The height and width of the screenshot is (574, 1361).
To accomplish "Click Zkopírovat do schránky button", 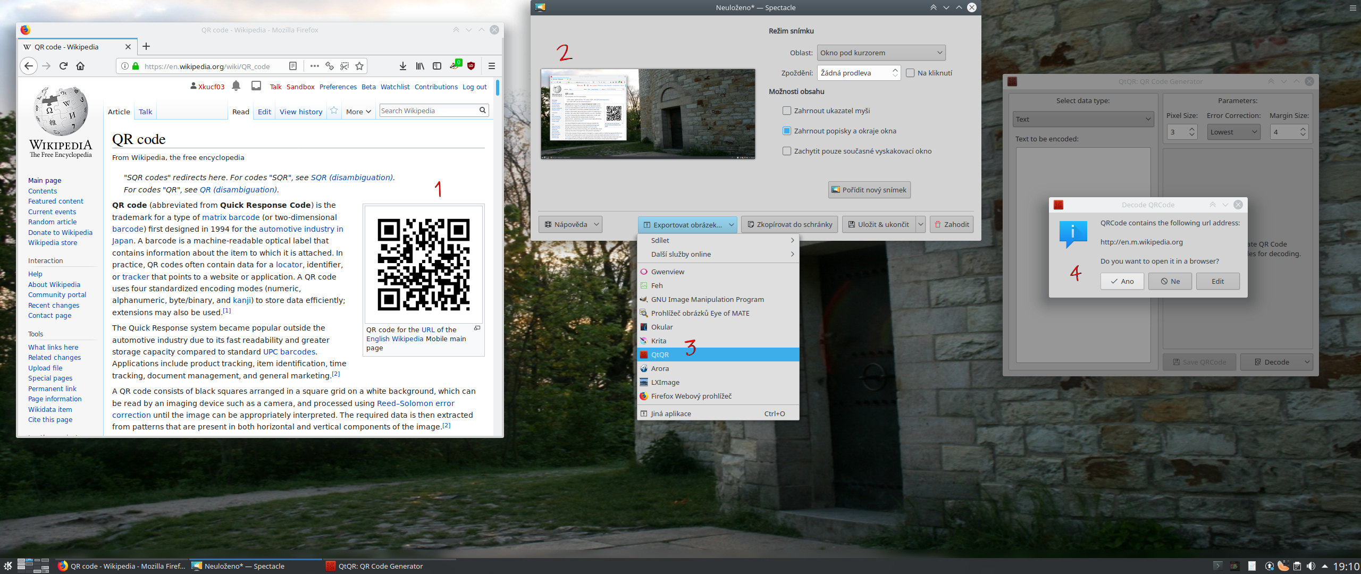I will point(789,224).
